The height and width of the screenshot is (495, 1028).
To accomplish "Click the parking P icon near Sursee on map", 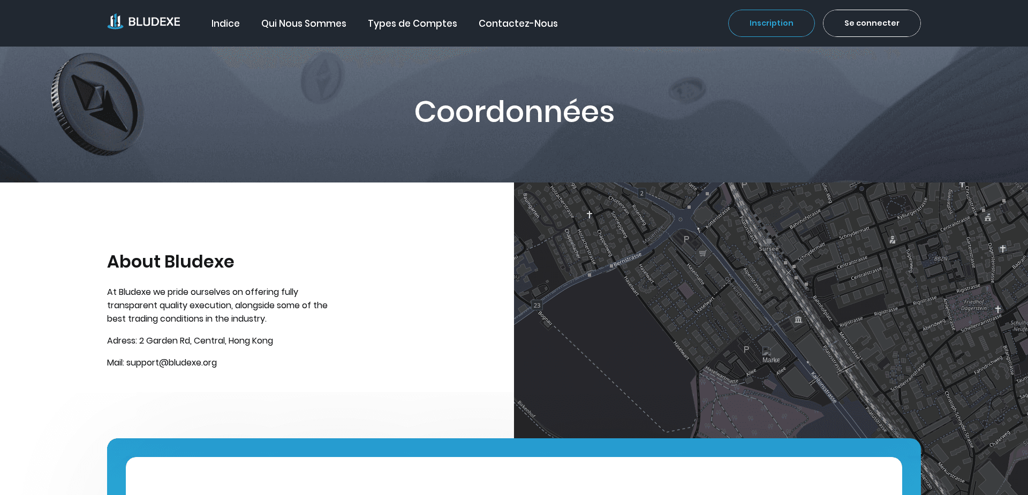I will tap(686, 239).
